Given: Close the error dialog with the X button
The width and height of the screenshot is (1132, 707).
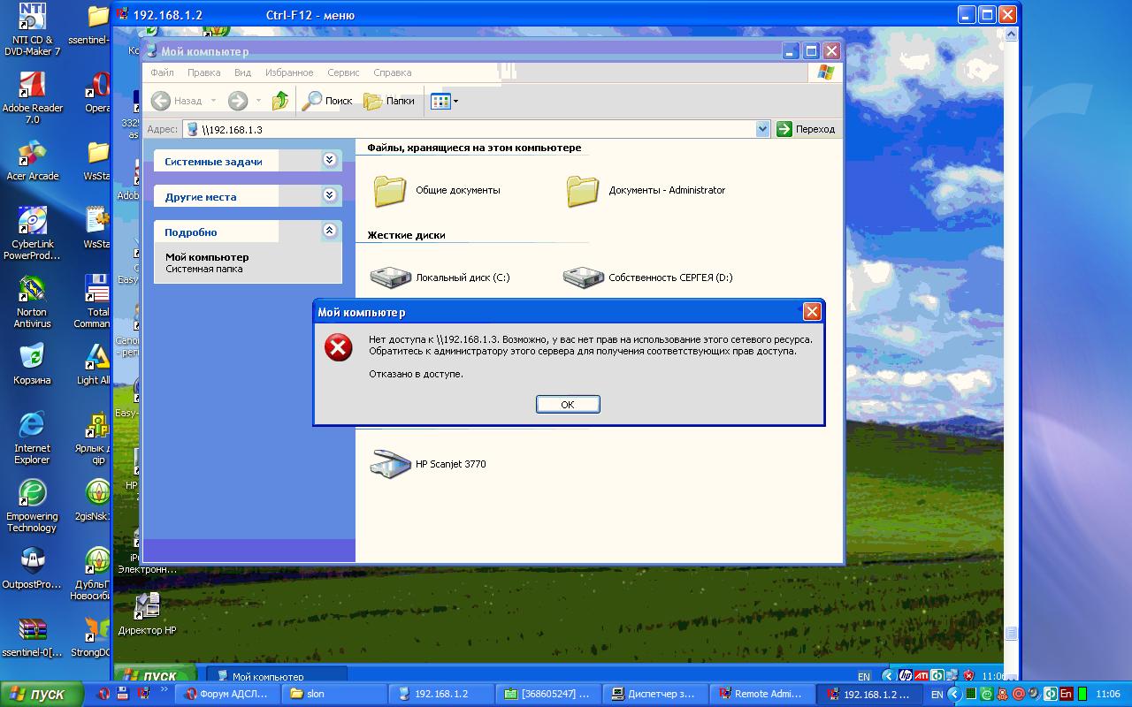Looking at the screenshot, I should (811, 311).
